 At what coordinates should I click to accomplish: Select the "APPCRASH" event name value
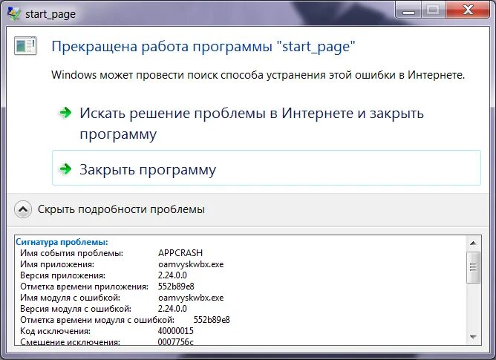tap(180, 253)
